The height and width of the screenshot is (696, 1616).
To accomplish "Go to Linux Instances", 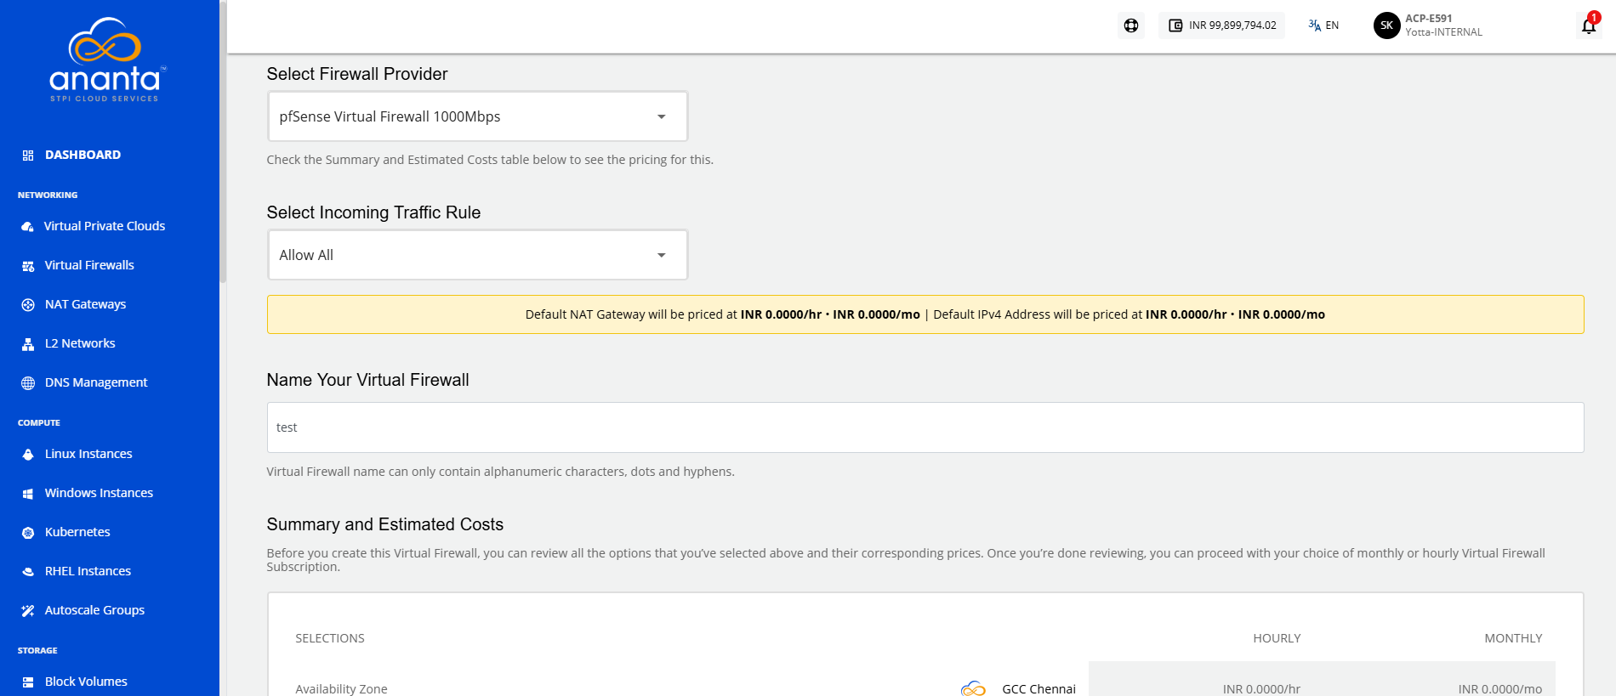I will click(88, 454).
